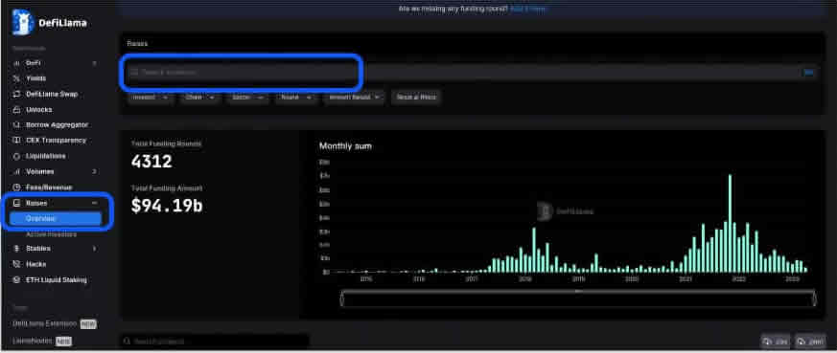Image resolution: width=837 pixels, height=353 pixels.
Task: Open ETH Liquid Staking page
Action: [56, 279]
